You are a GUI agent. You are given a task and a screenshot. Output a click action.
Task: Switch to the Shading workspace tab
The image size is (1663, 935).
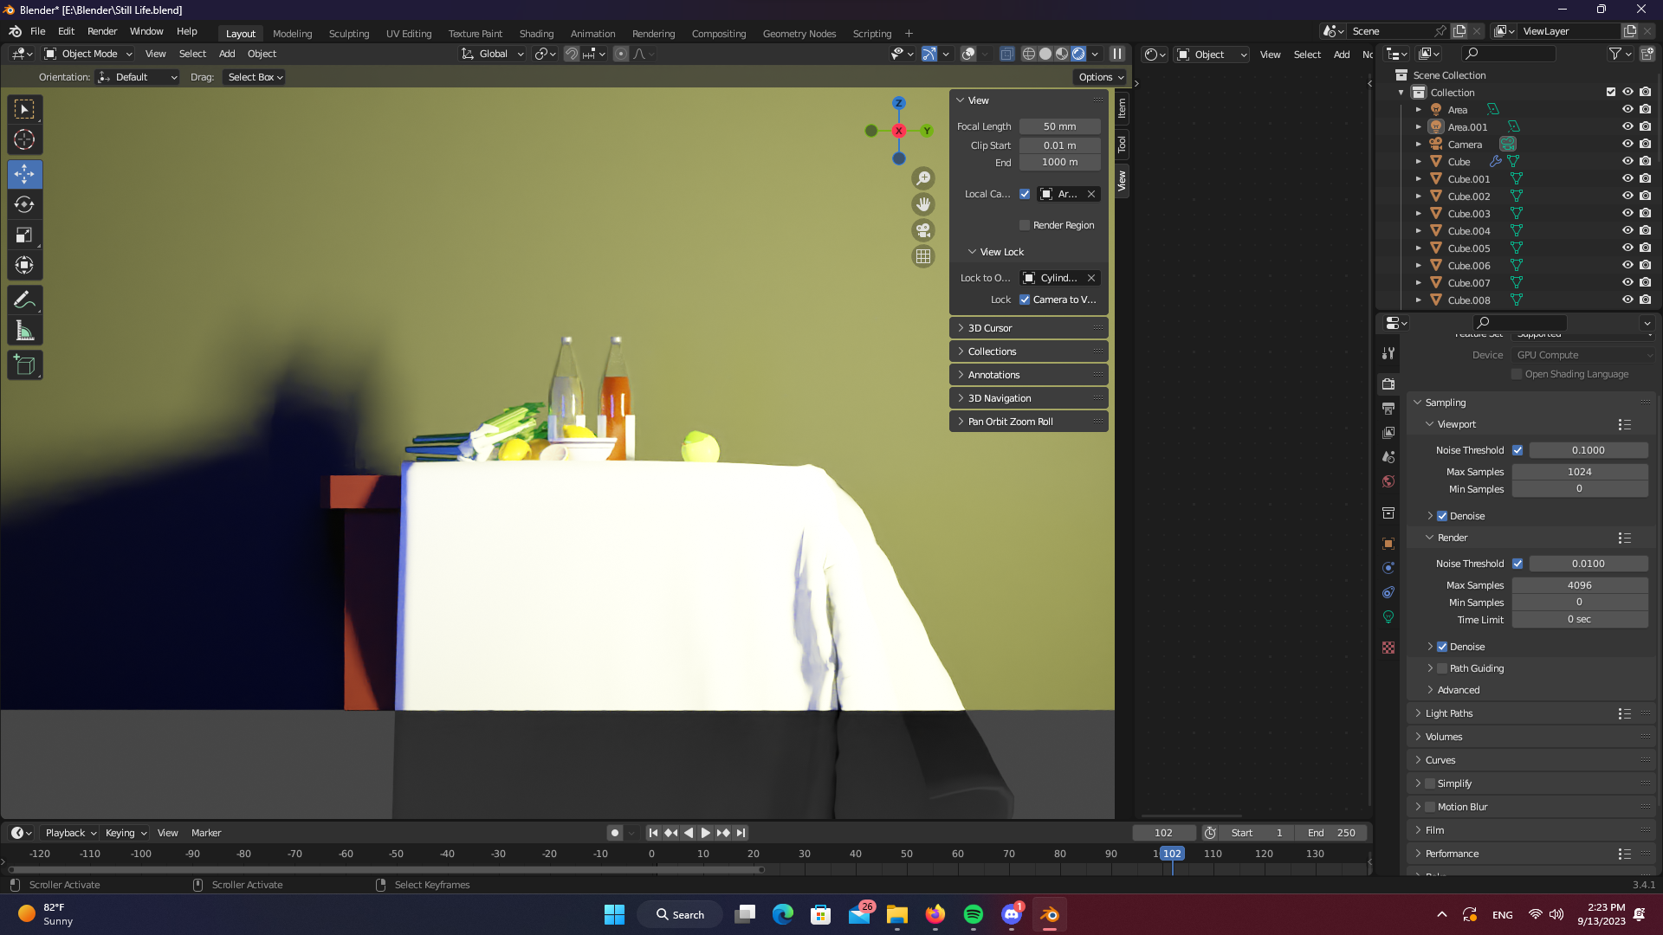pyautogui.click(x=536, y=34)
